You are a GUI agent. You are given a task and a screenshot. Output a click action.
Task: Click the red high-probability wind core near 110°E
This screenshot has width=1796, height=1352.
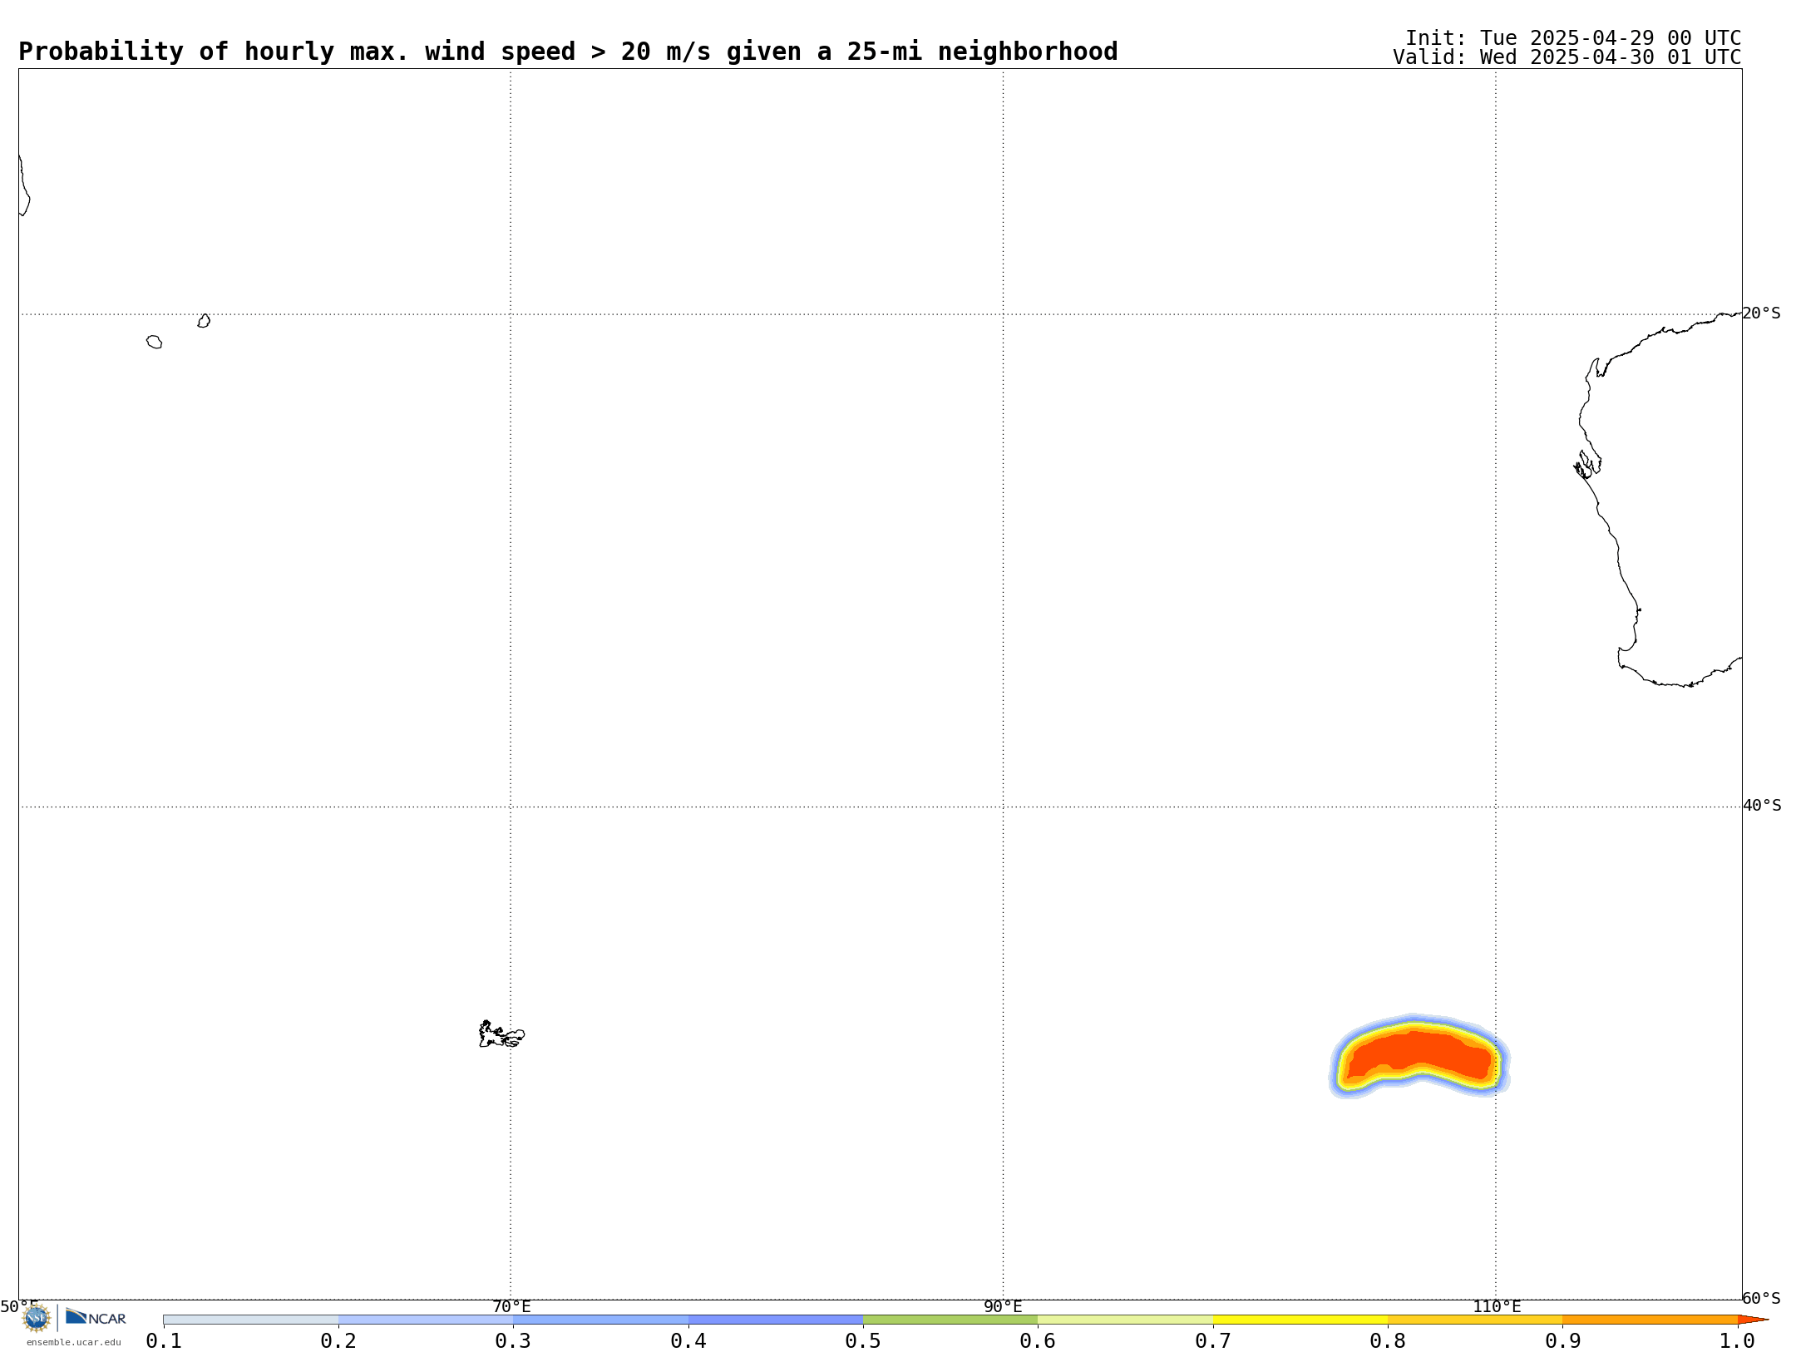(1419, 1053)
